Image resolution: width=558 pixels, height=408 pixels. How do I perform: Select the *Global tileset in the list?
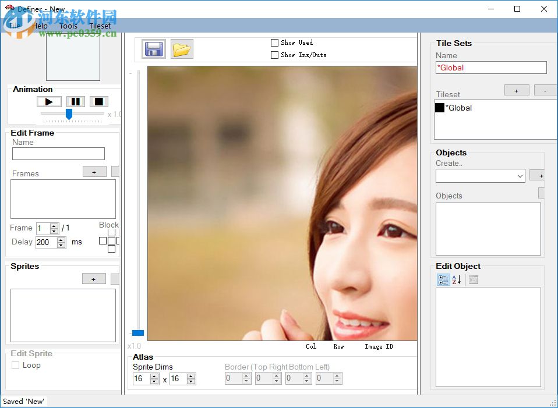(460, 108)
